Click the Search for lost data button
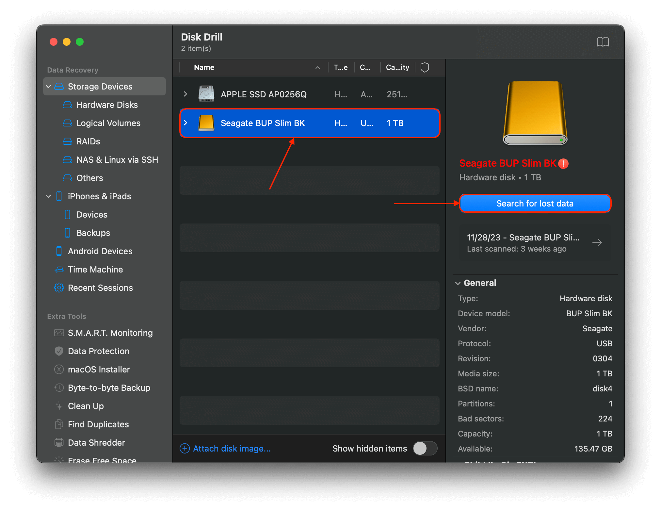Screen dimensions: 661x511 click(x=535, y=203)
